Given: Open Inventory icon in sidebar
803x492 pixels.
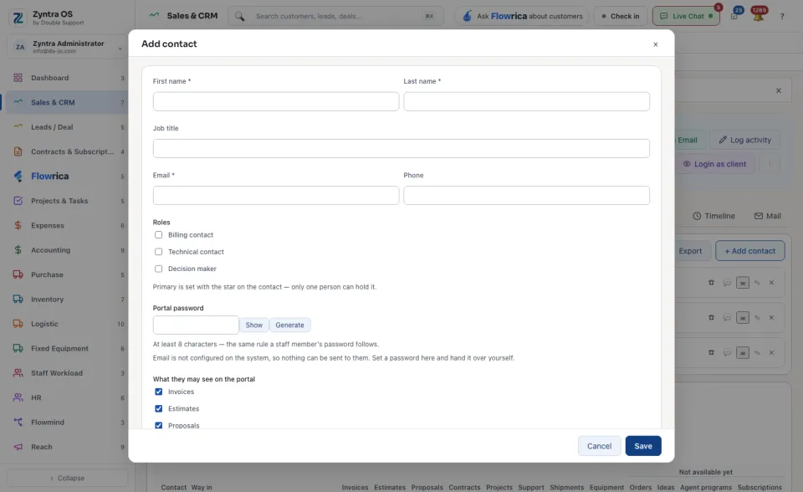Looking at the screenshot, I should click(18, 299).
